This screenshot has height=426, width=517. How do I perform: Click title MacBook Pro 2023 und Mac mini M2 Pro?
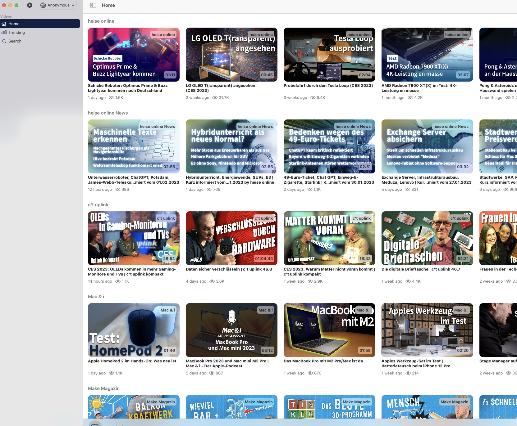[x=227, y=364]
